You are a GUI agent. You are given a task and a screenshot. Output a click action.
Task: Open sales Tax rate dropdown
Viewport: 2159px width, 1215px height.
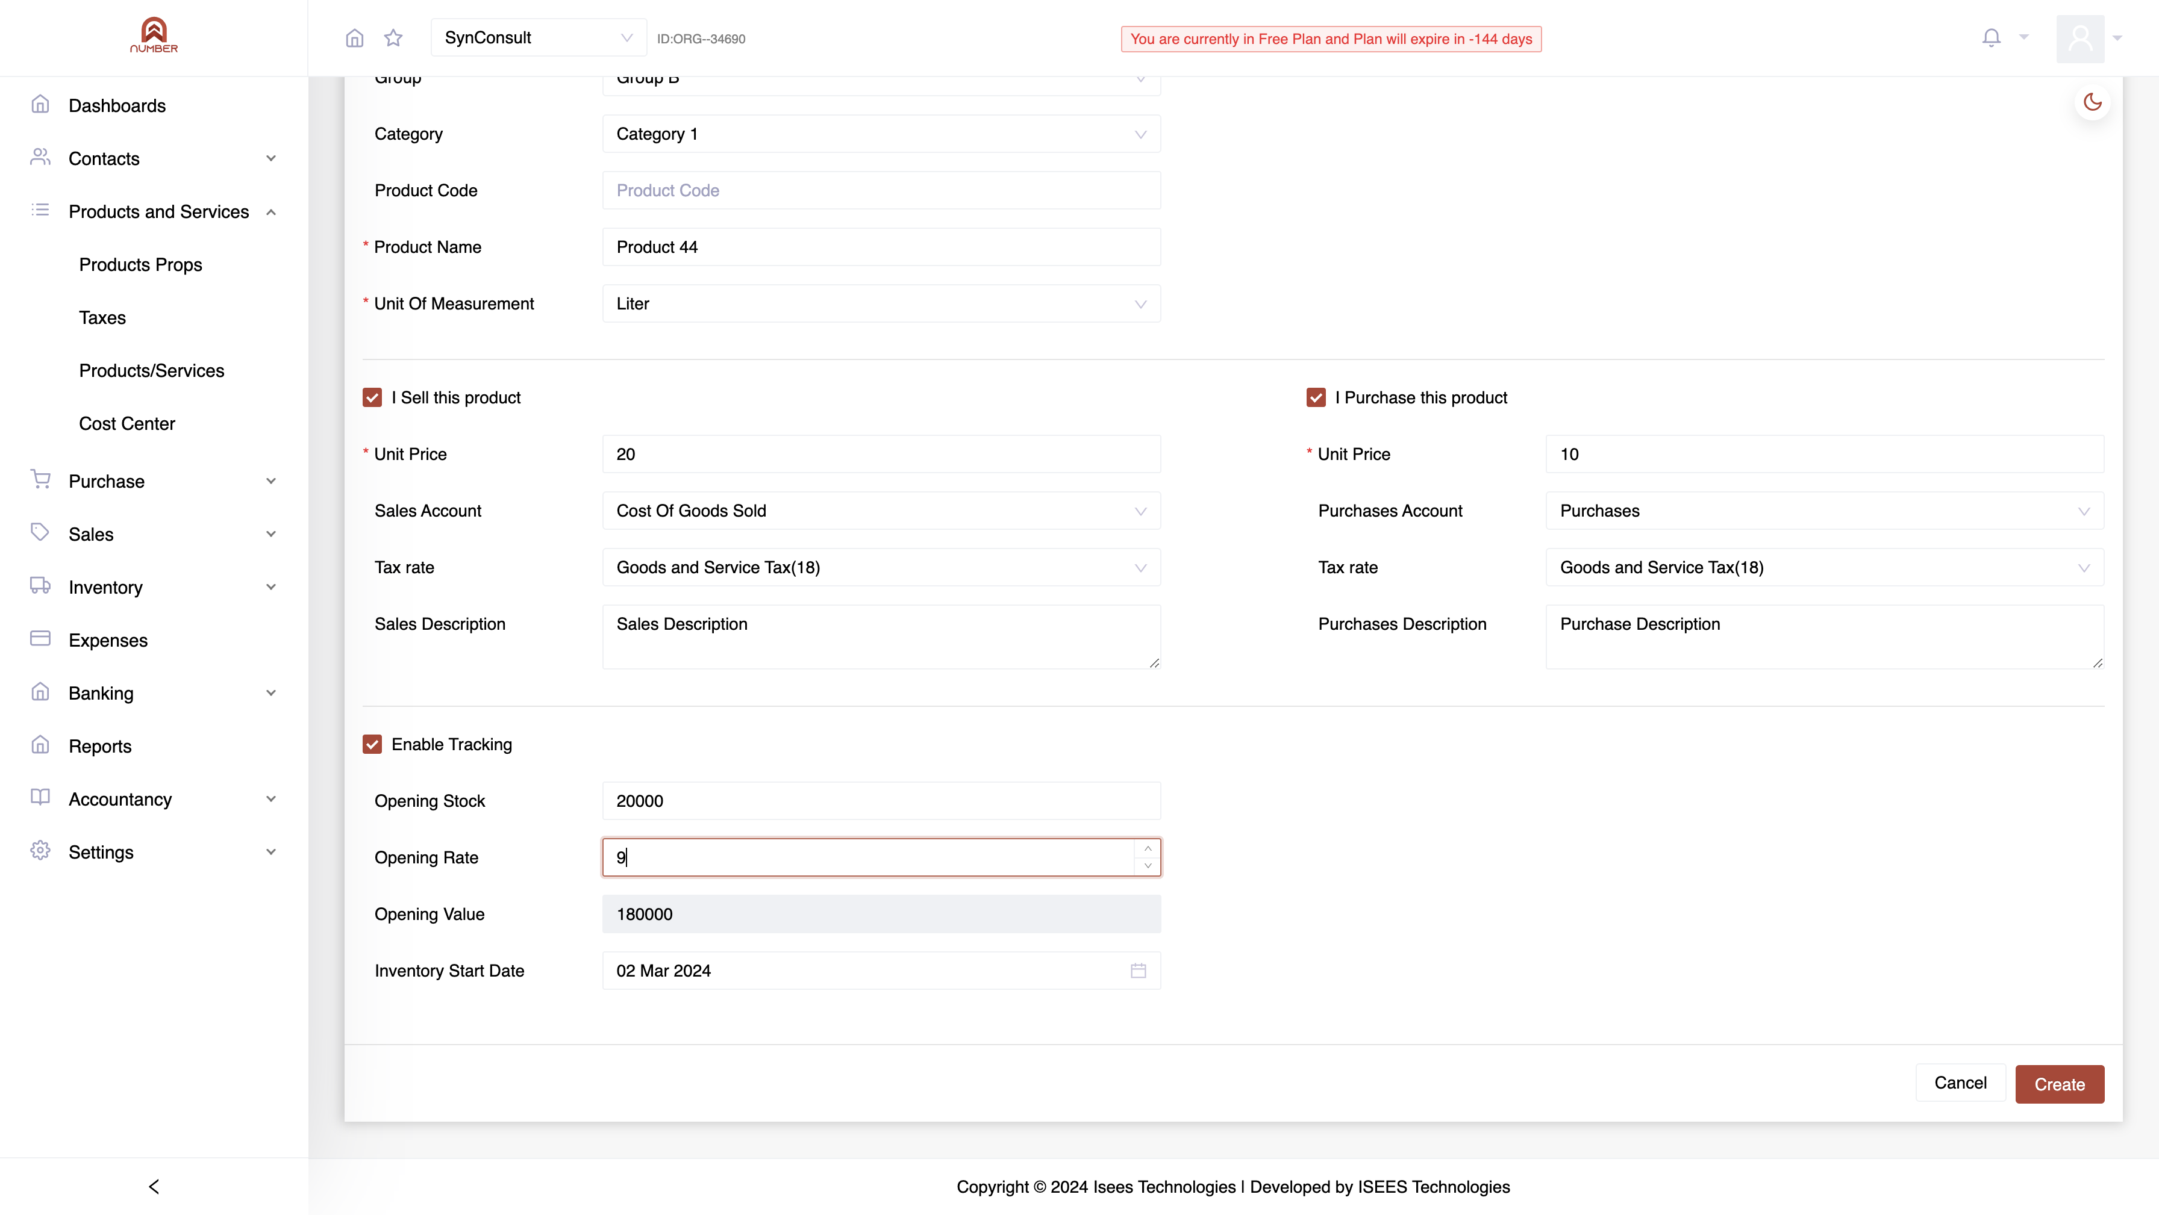click(881, 567)
